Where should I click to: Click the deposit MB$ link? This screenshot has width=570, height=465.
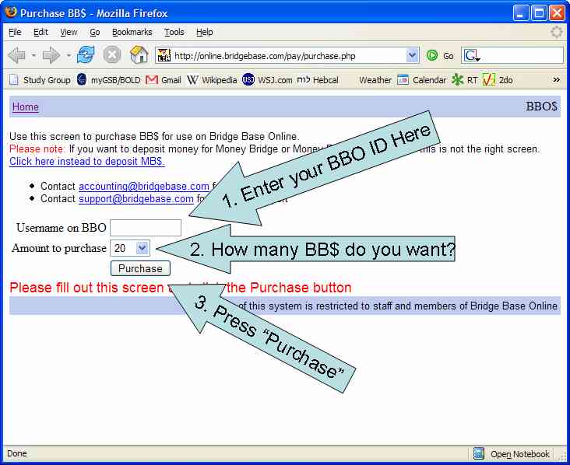87,162
